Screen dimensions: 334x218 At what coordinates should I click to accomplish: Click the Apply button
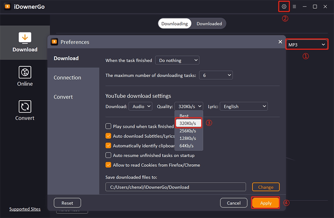266,203
